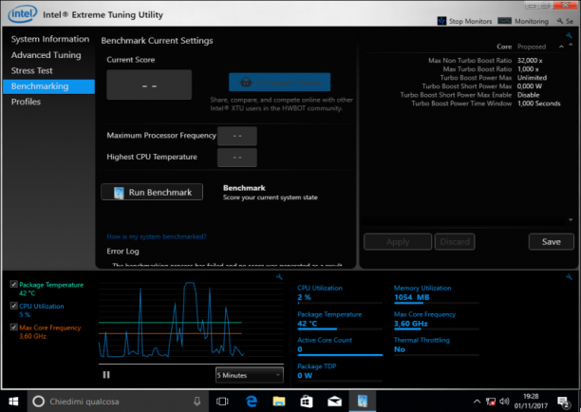
Task: Click the Unlimited Turbo Boost Power Max value
Action: coord(532,78)
